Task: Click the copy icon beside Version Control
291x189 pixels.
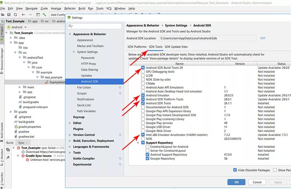Action: pyautogui.click(x=120, y=135)
